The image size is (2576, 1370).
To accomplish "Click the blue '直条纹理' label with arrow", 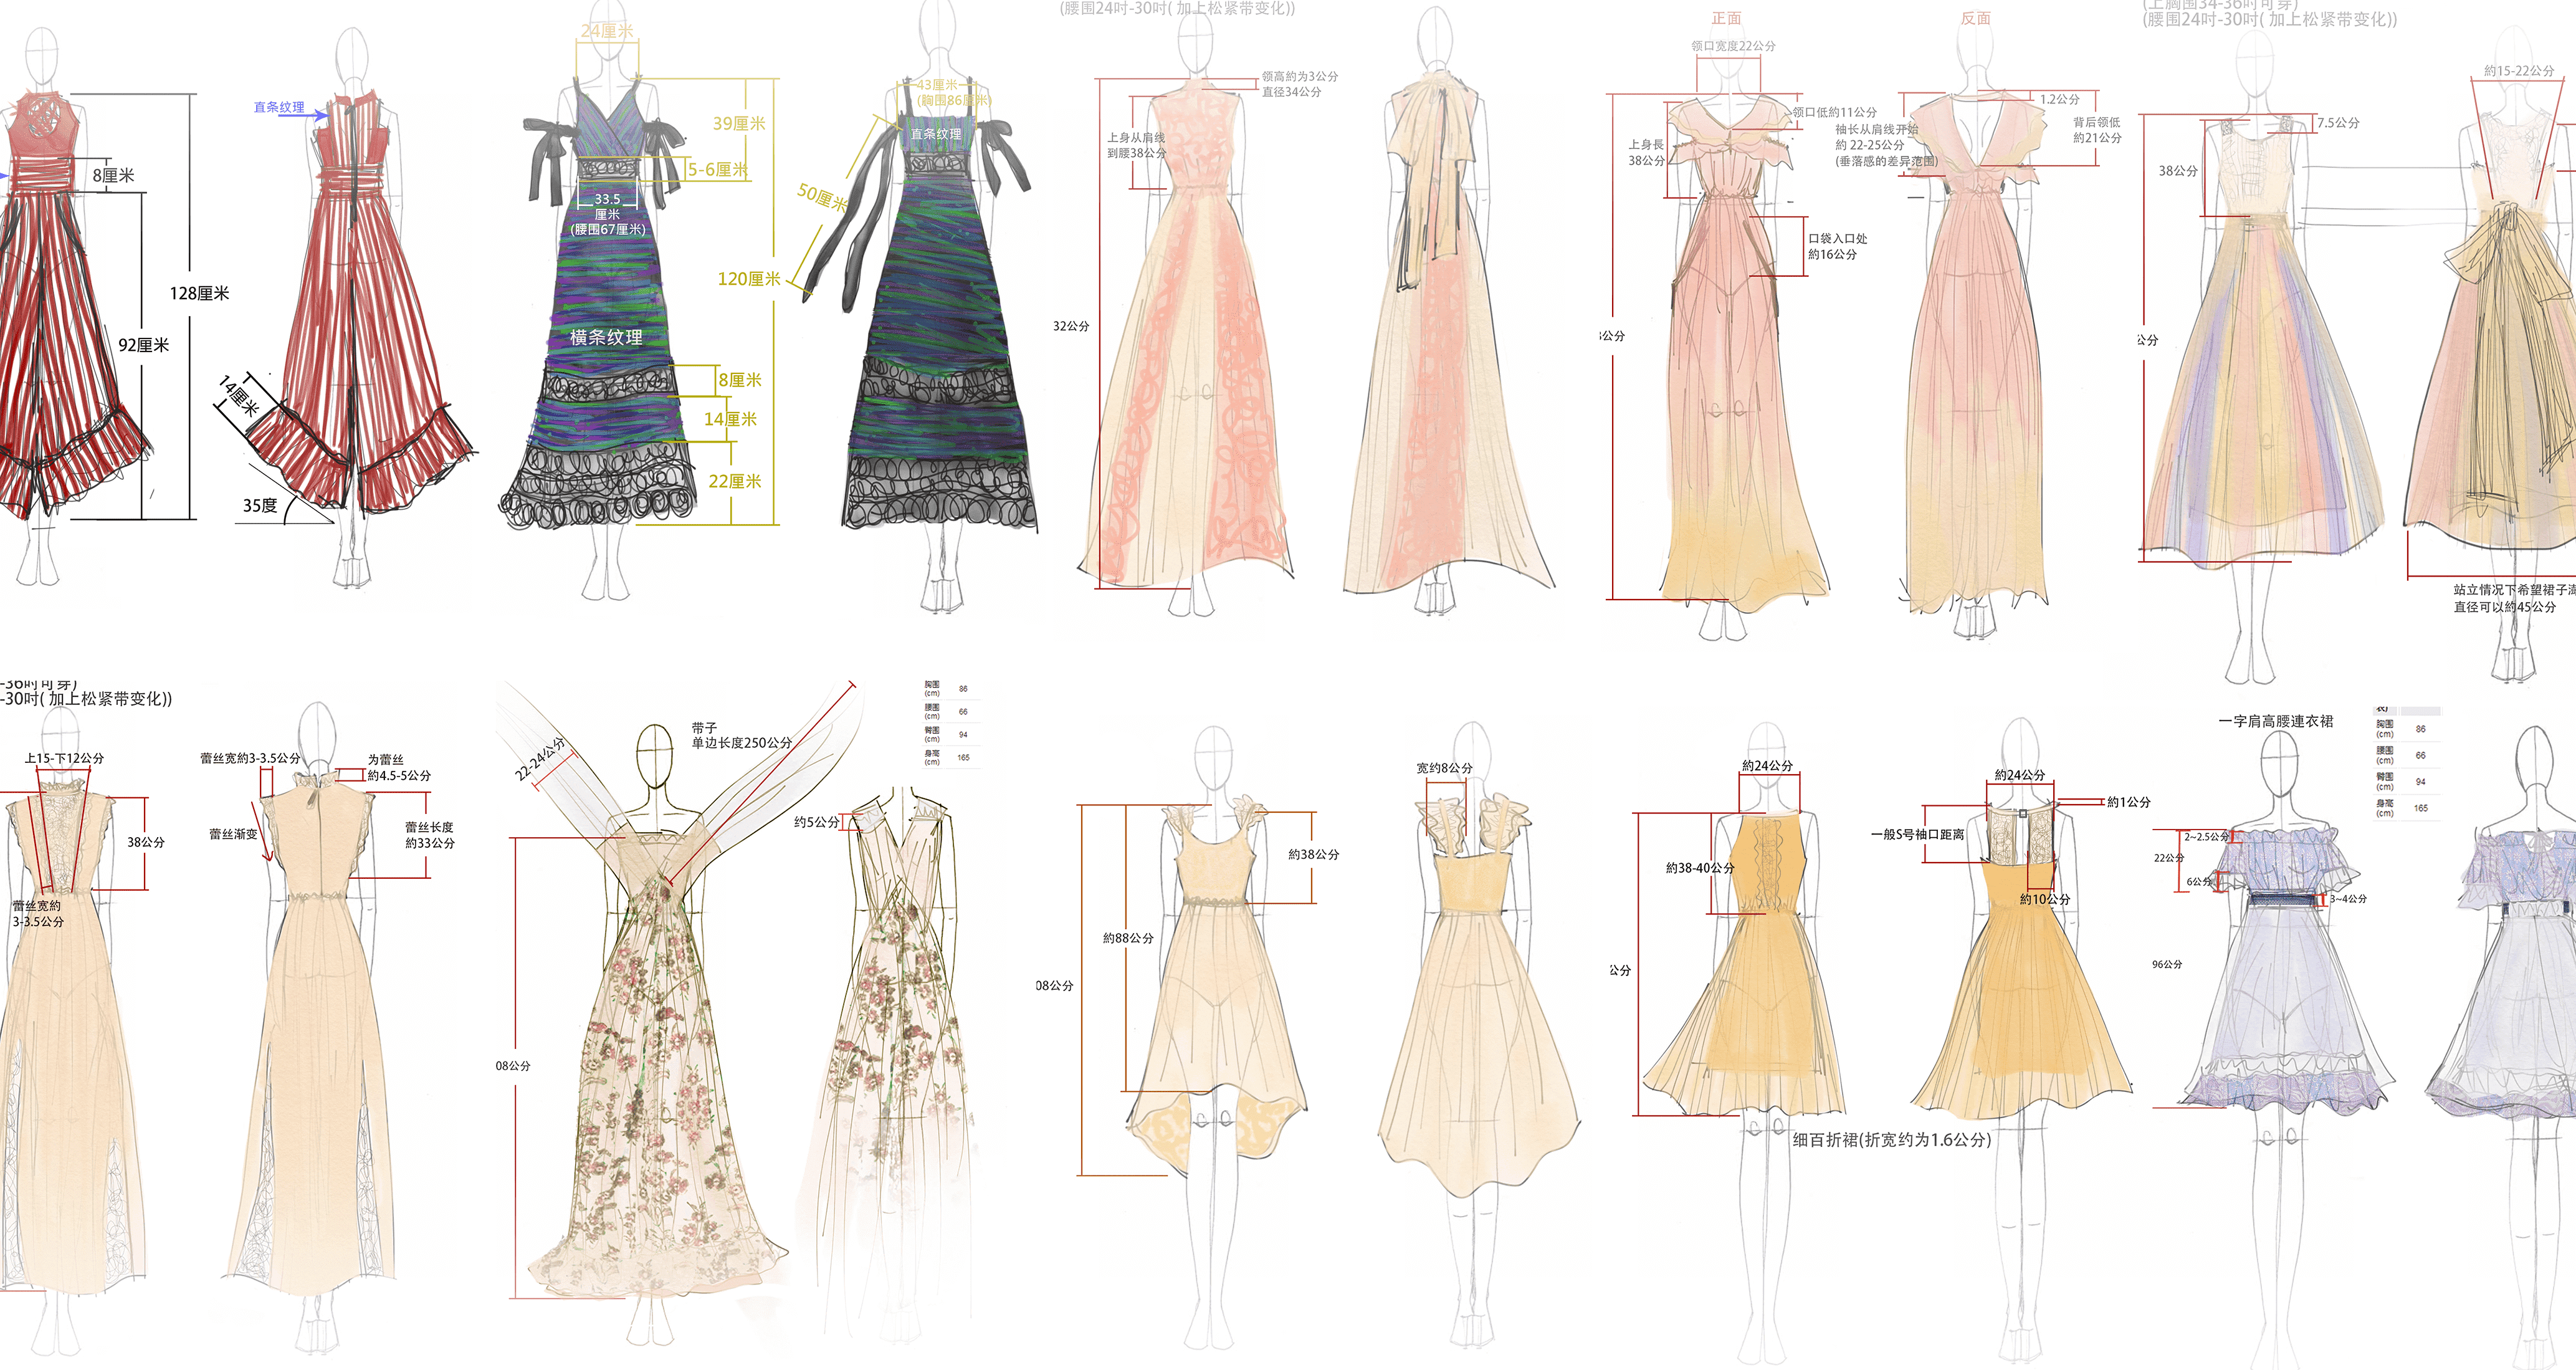I will point(279,107).
